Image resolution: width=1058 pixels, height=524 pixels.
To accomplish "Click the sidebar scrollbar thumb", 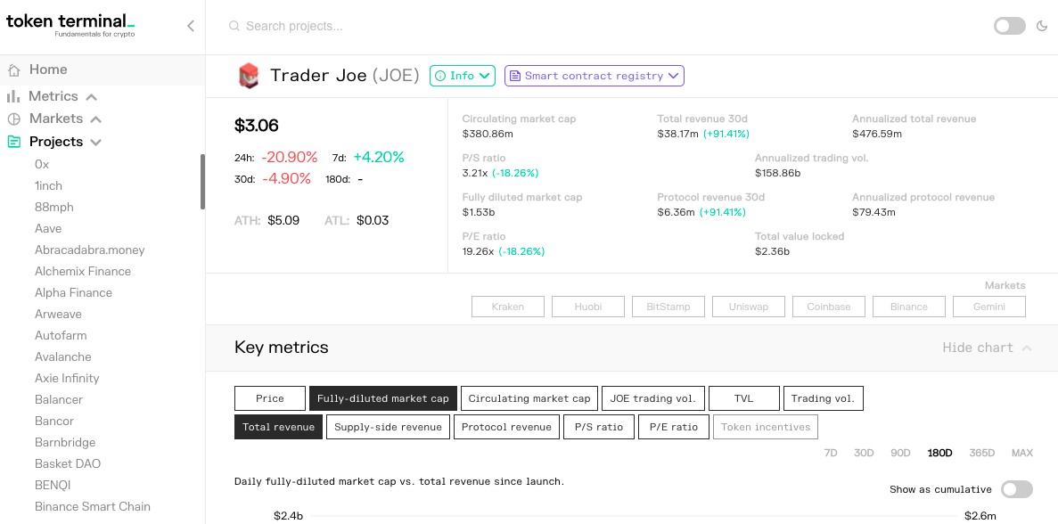I will coord(201,182).
